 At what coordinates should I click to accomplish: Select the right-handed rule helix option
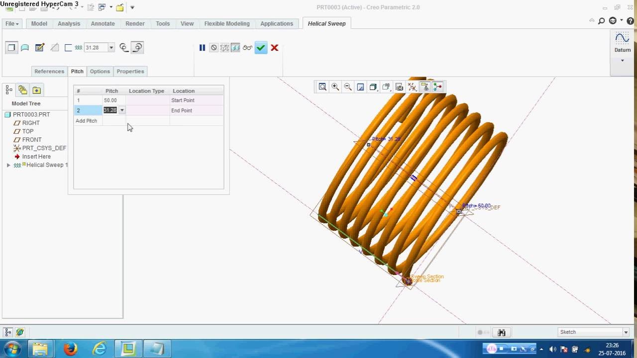click(x=138, y=48)
